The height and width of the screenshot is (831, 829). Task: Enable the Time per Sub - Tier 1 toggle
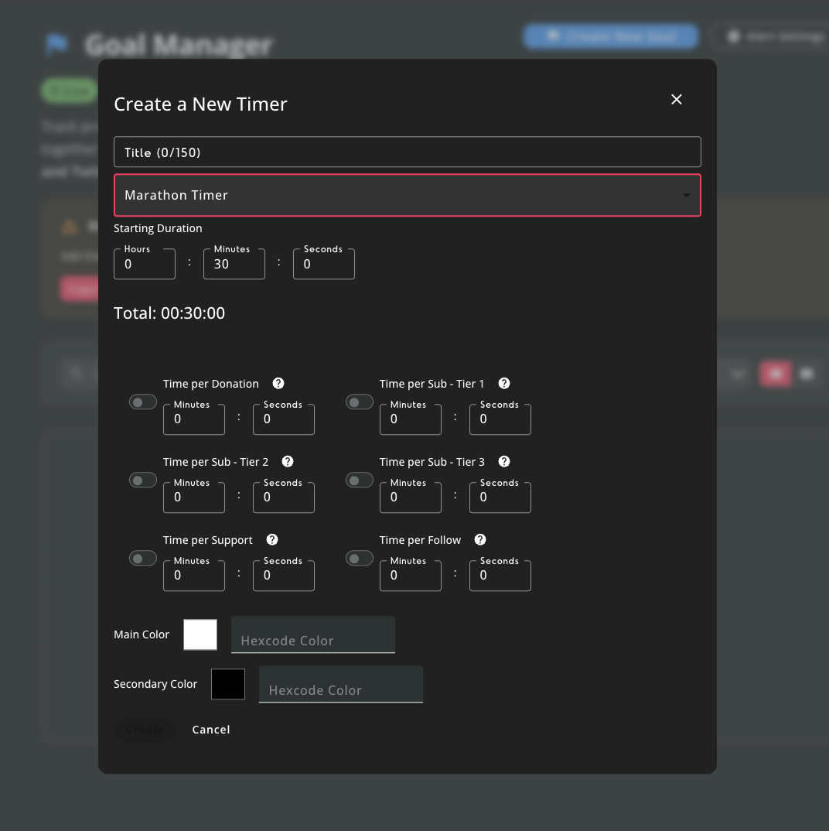(x=360, y=402)
